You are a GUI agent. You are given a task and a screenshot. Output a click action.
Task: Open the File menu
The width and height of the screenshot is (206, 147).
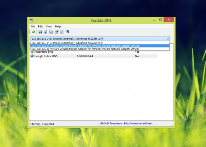click(x=33, y=26)
